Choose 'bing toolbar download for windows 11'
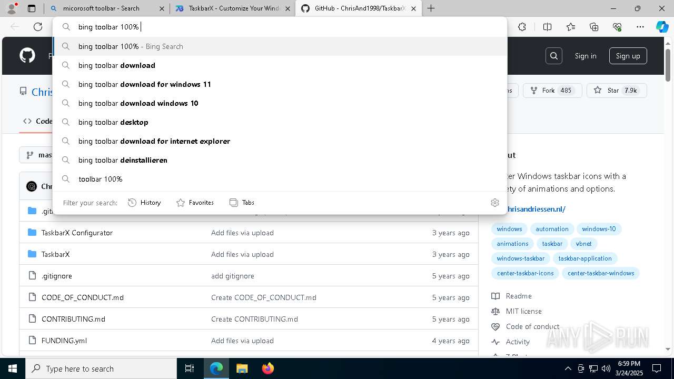 pos(280,84)
